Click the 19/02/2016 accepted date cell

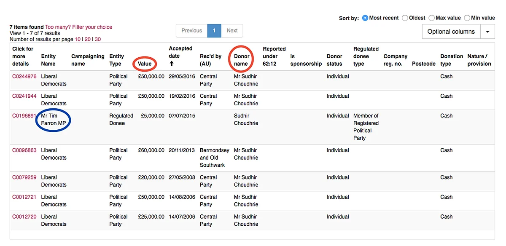pyautogui.click(x=182, y=96)
